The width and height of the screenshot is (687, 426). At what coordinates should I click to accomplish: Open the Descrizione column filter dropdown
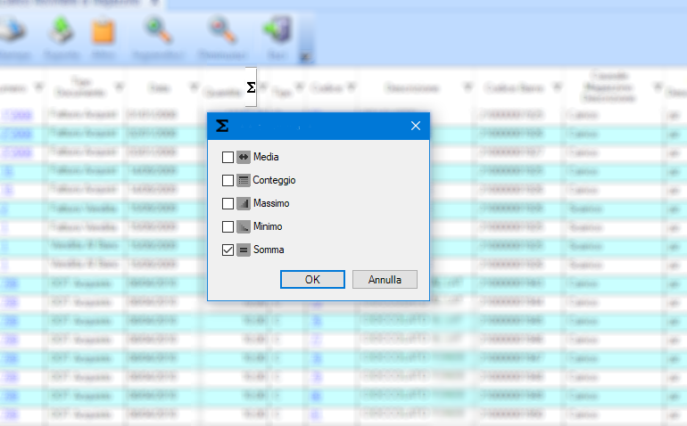(469, 87)
